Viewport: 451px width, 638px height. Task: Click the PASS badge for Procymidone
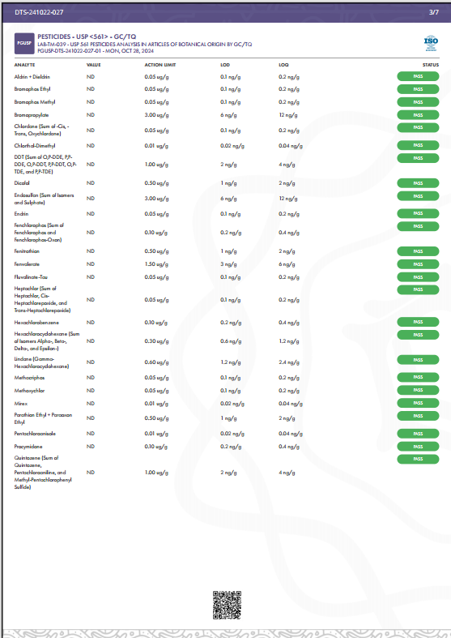click(418, 447)
